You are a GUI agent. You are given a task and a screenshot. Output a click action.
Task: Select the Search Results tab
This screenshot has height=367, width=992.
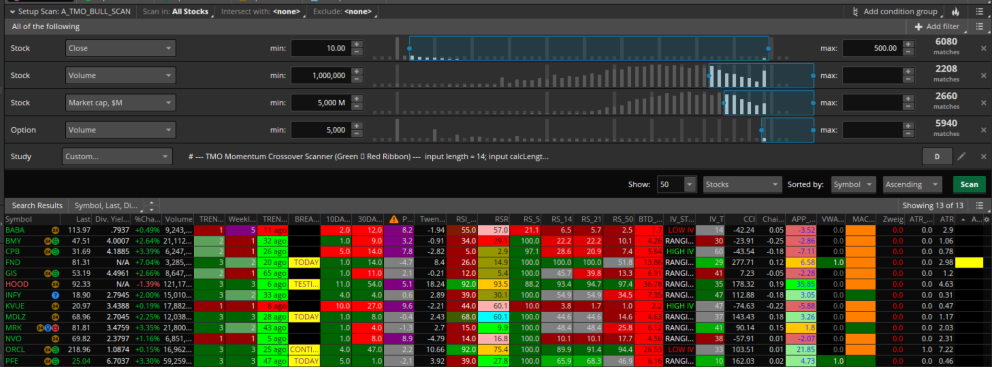coord(37,206)
